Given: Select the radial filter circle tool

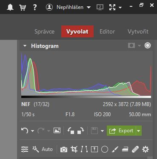Looking at the screenshot, I should (105, 149).
